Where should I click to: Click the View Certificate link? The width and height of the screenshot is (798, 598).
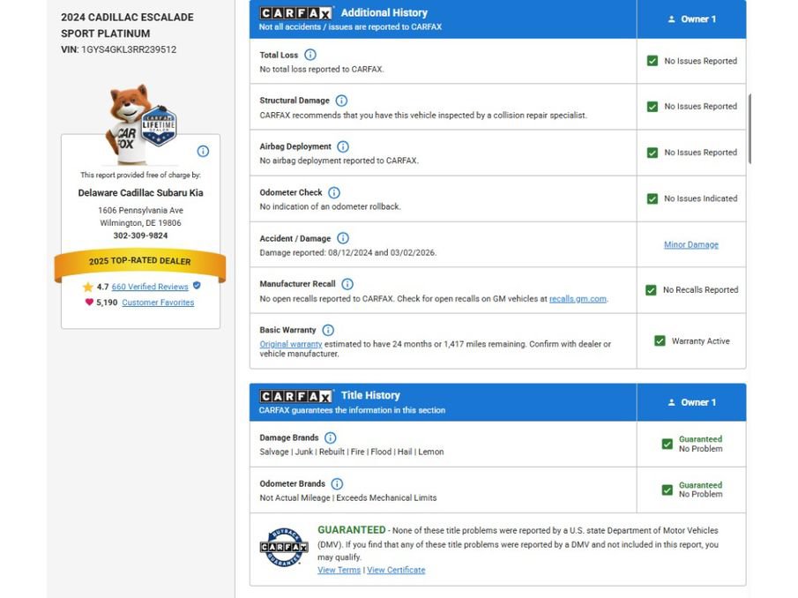396,570
